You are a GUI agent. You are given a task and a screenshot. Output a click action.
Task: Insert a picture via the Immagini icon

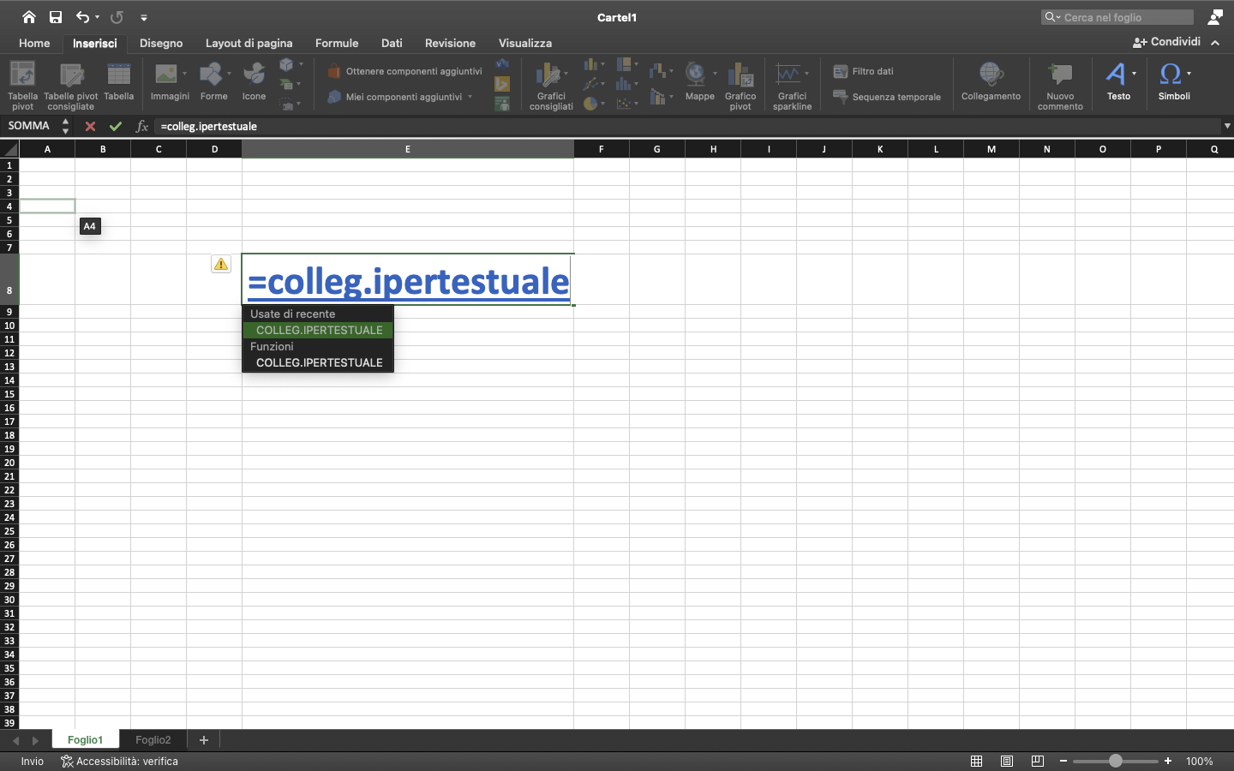(x=169, y=83)
